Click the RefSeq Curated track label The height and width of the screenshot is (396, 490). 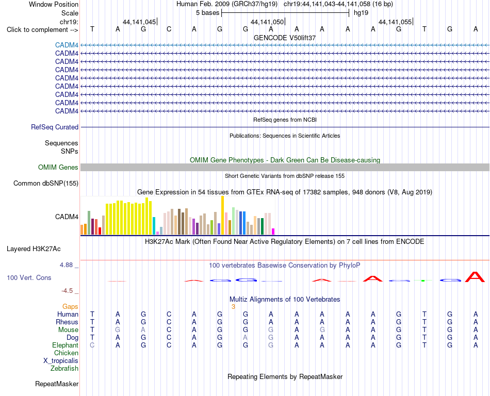pyautogui.click(x=55, y=127)
